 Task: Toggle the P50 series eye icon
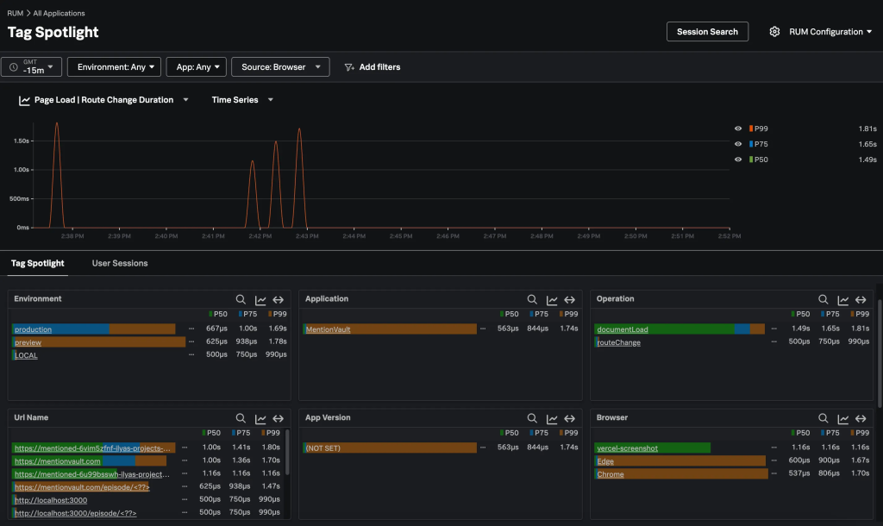[738, 160]
